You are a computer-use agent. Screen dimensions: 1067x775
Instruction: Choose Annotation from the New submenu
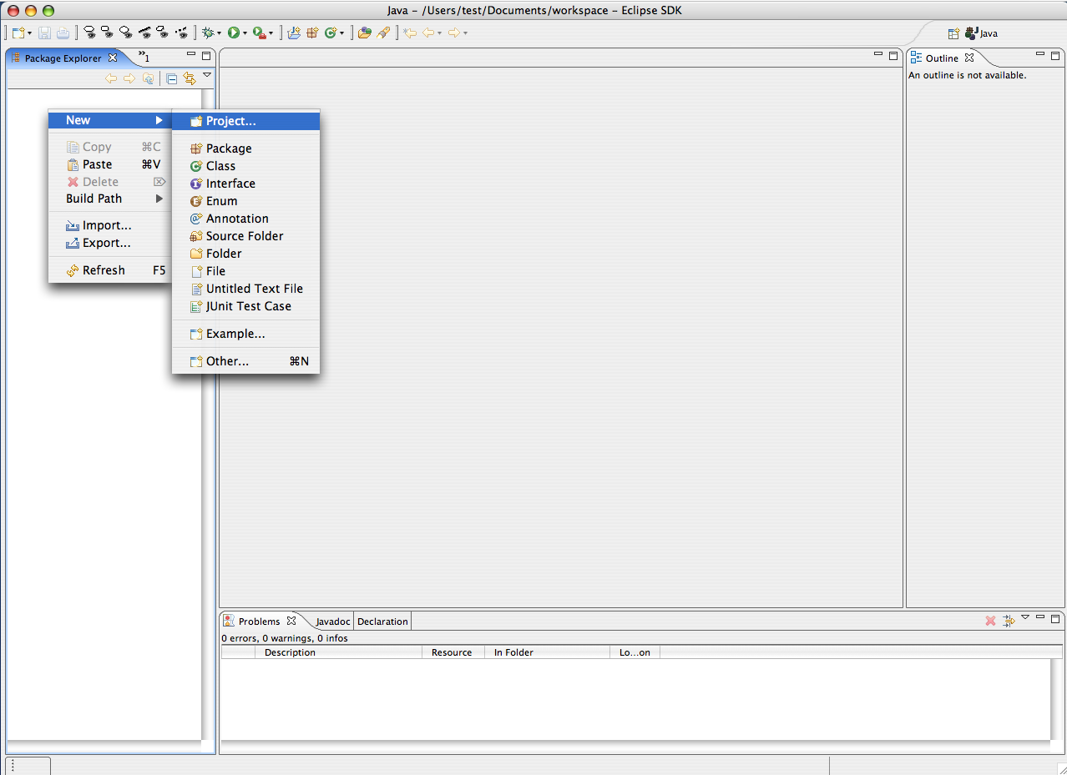click(245, 219)
